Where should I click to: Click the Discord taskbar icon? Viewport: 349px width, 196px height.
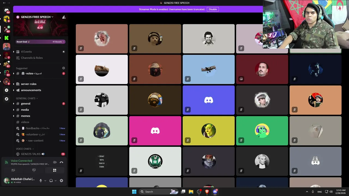[215, 192]
